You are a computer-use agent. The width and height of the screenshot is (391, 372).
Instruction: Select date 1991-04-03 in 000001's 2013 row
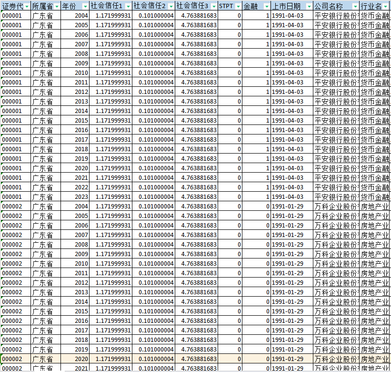292,102
